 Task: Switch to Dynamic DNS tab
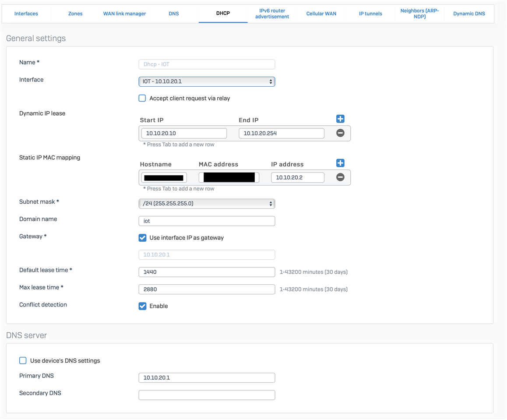(x=469, y=14)
